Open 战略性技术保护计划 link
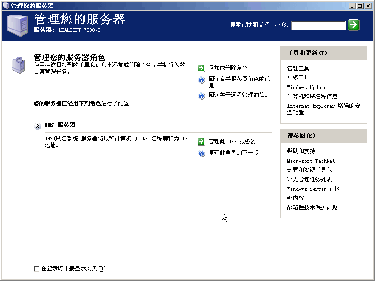375x281 pixels. click(312, 207)
